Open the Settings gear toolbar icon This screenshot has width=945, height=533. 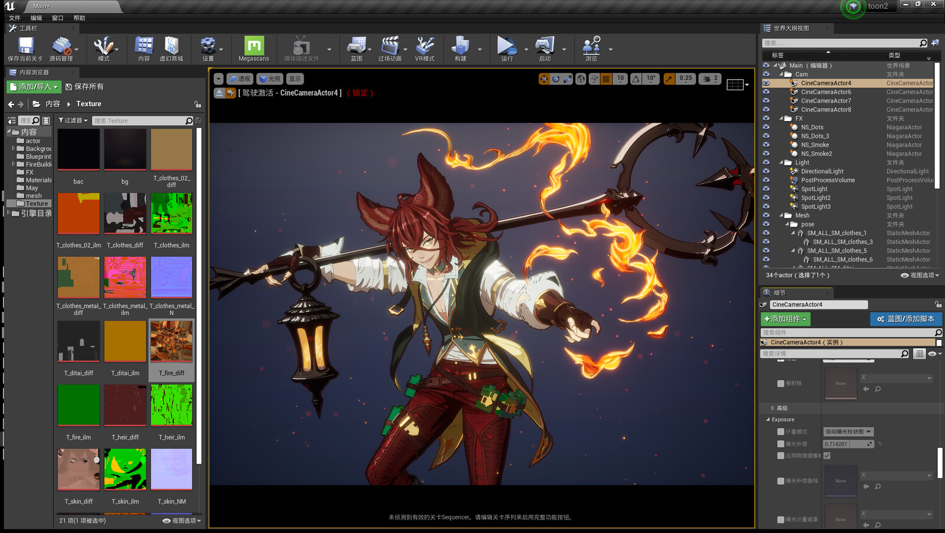point(208,48)
